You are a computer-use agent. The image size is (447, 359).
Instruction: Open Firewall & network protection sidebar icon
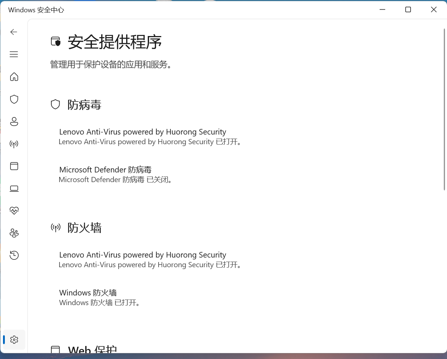[x=14, y=144]
